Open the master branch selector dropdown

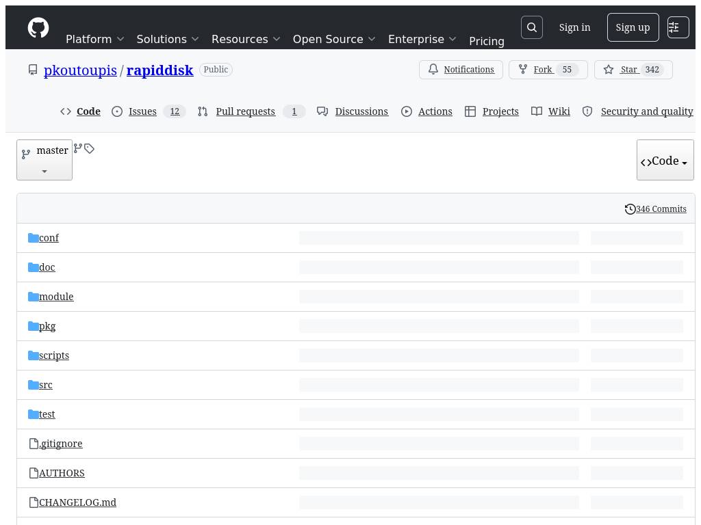[44, 160]
